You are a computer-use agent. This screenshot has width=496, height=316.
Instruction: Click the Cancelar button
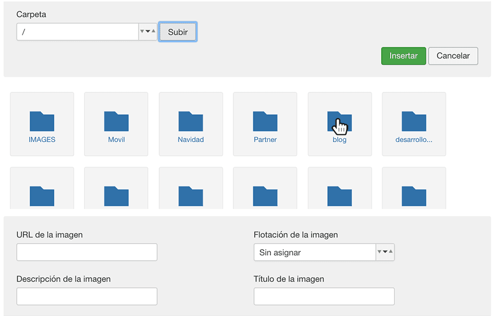coord(453,56)
